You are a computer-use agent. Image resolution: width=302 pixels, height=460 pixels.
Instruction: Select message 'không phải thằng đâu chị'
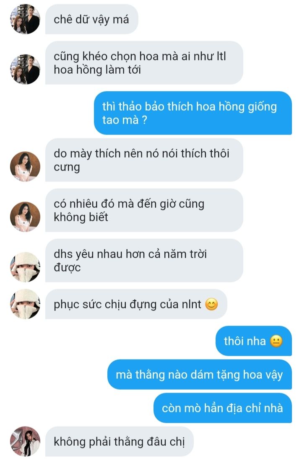click(120, 441)
